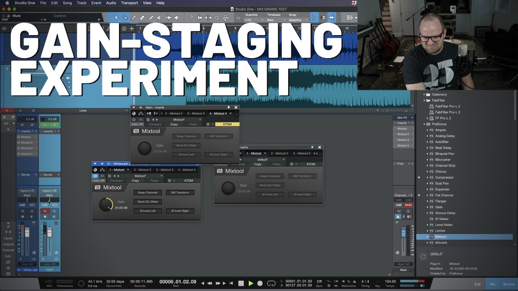The image size is (518, 291).
Task: Choose the Mute tool
Action: [159, 18]
